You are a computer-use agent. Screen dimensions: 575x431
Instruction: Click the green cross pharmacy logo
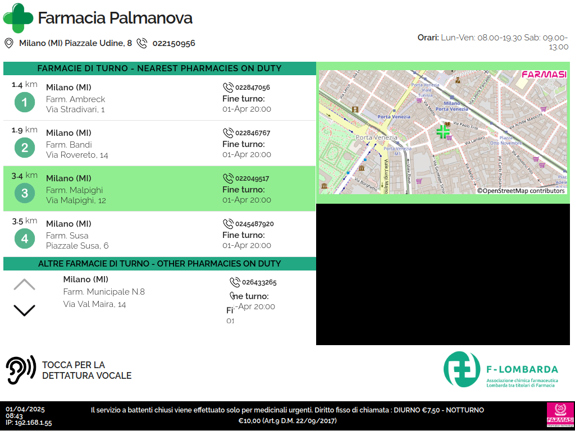pyautogui.click(x=18, y=18)
